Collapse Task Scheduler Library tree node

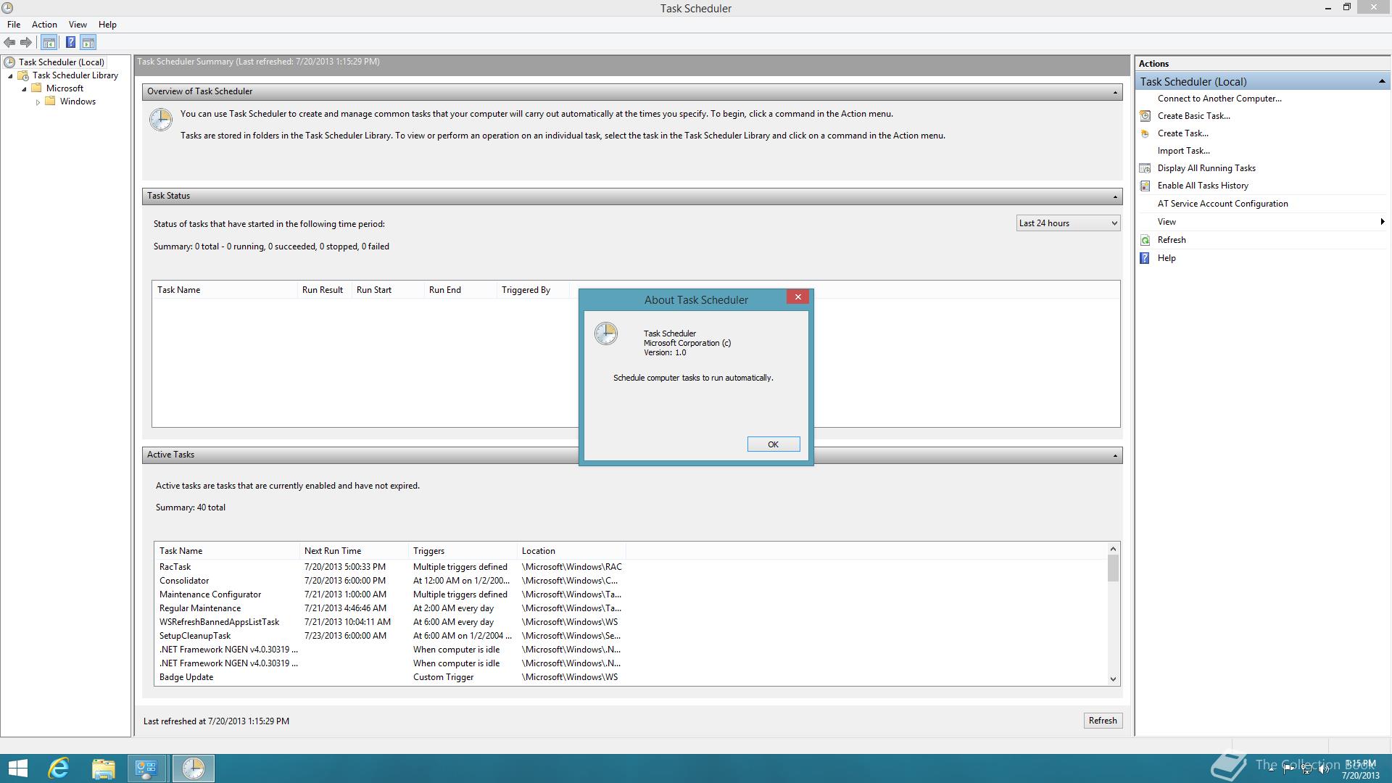[x=10, y=76]
